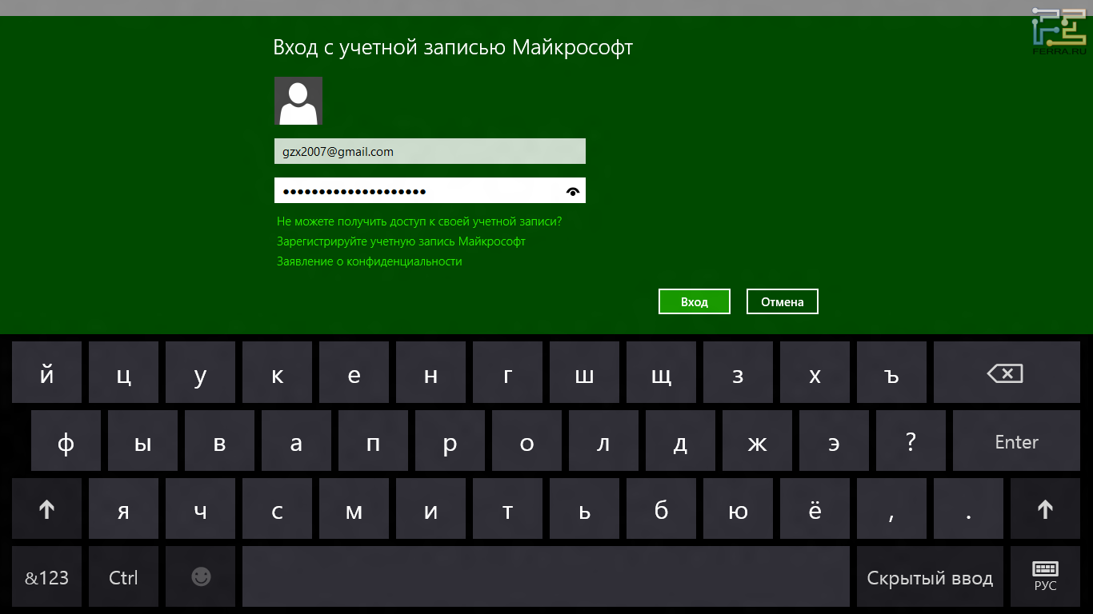Tap the о key
1093x614 pixels.
(526, 441)
